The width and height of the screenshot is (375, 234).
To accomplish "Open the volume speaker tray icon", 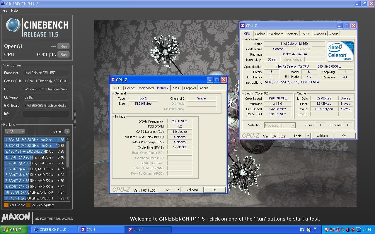I will (x=348, y=230).
